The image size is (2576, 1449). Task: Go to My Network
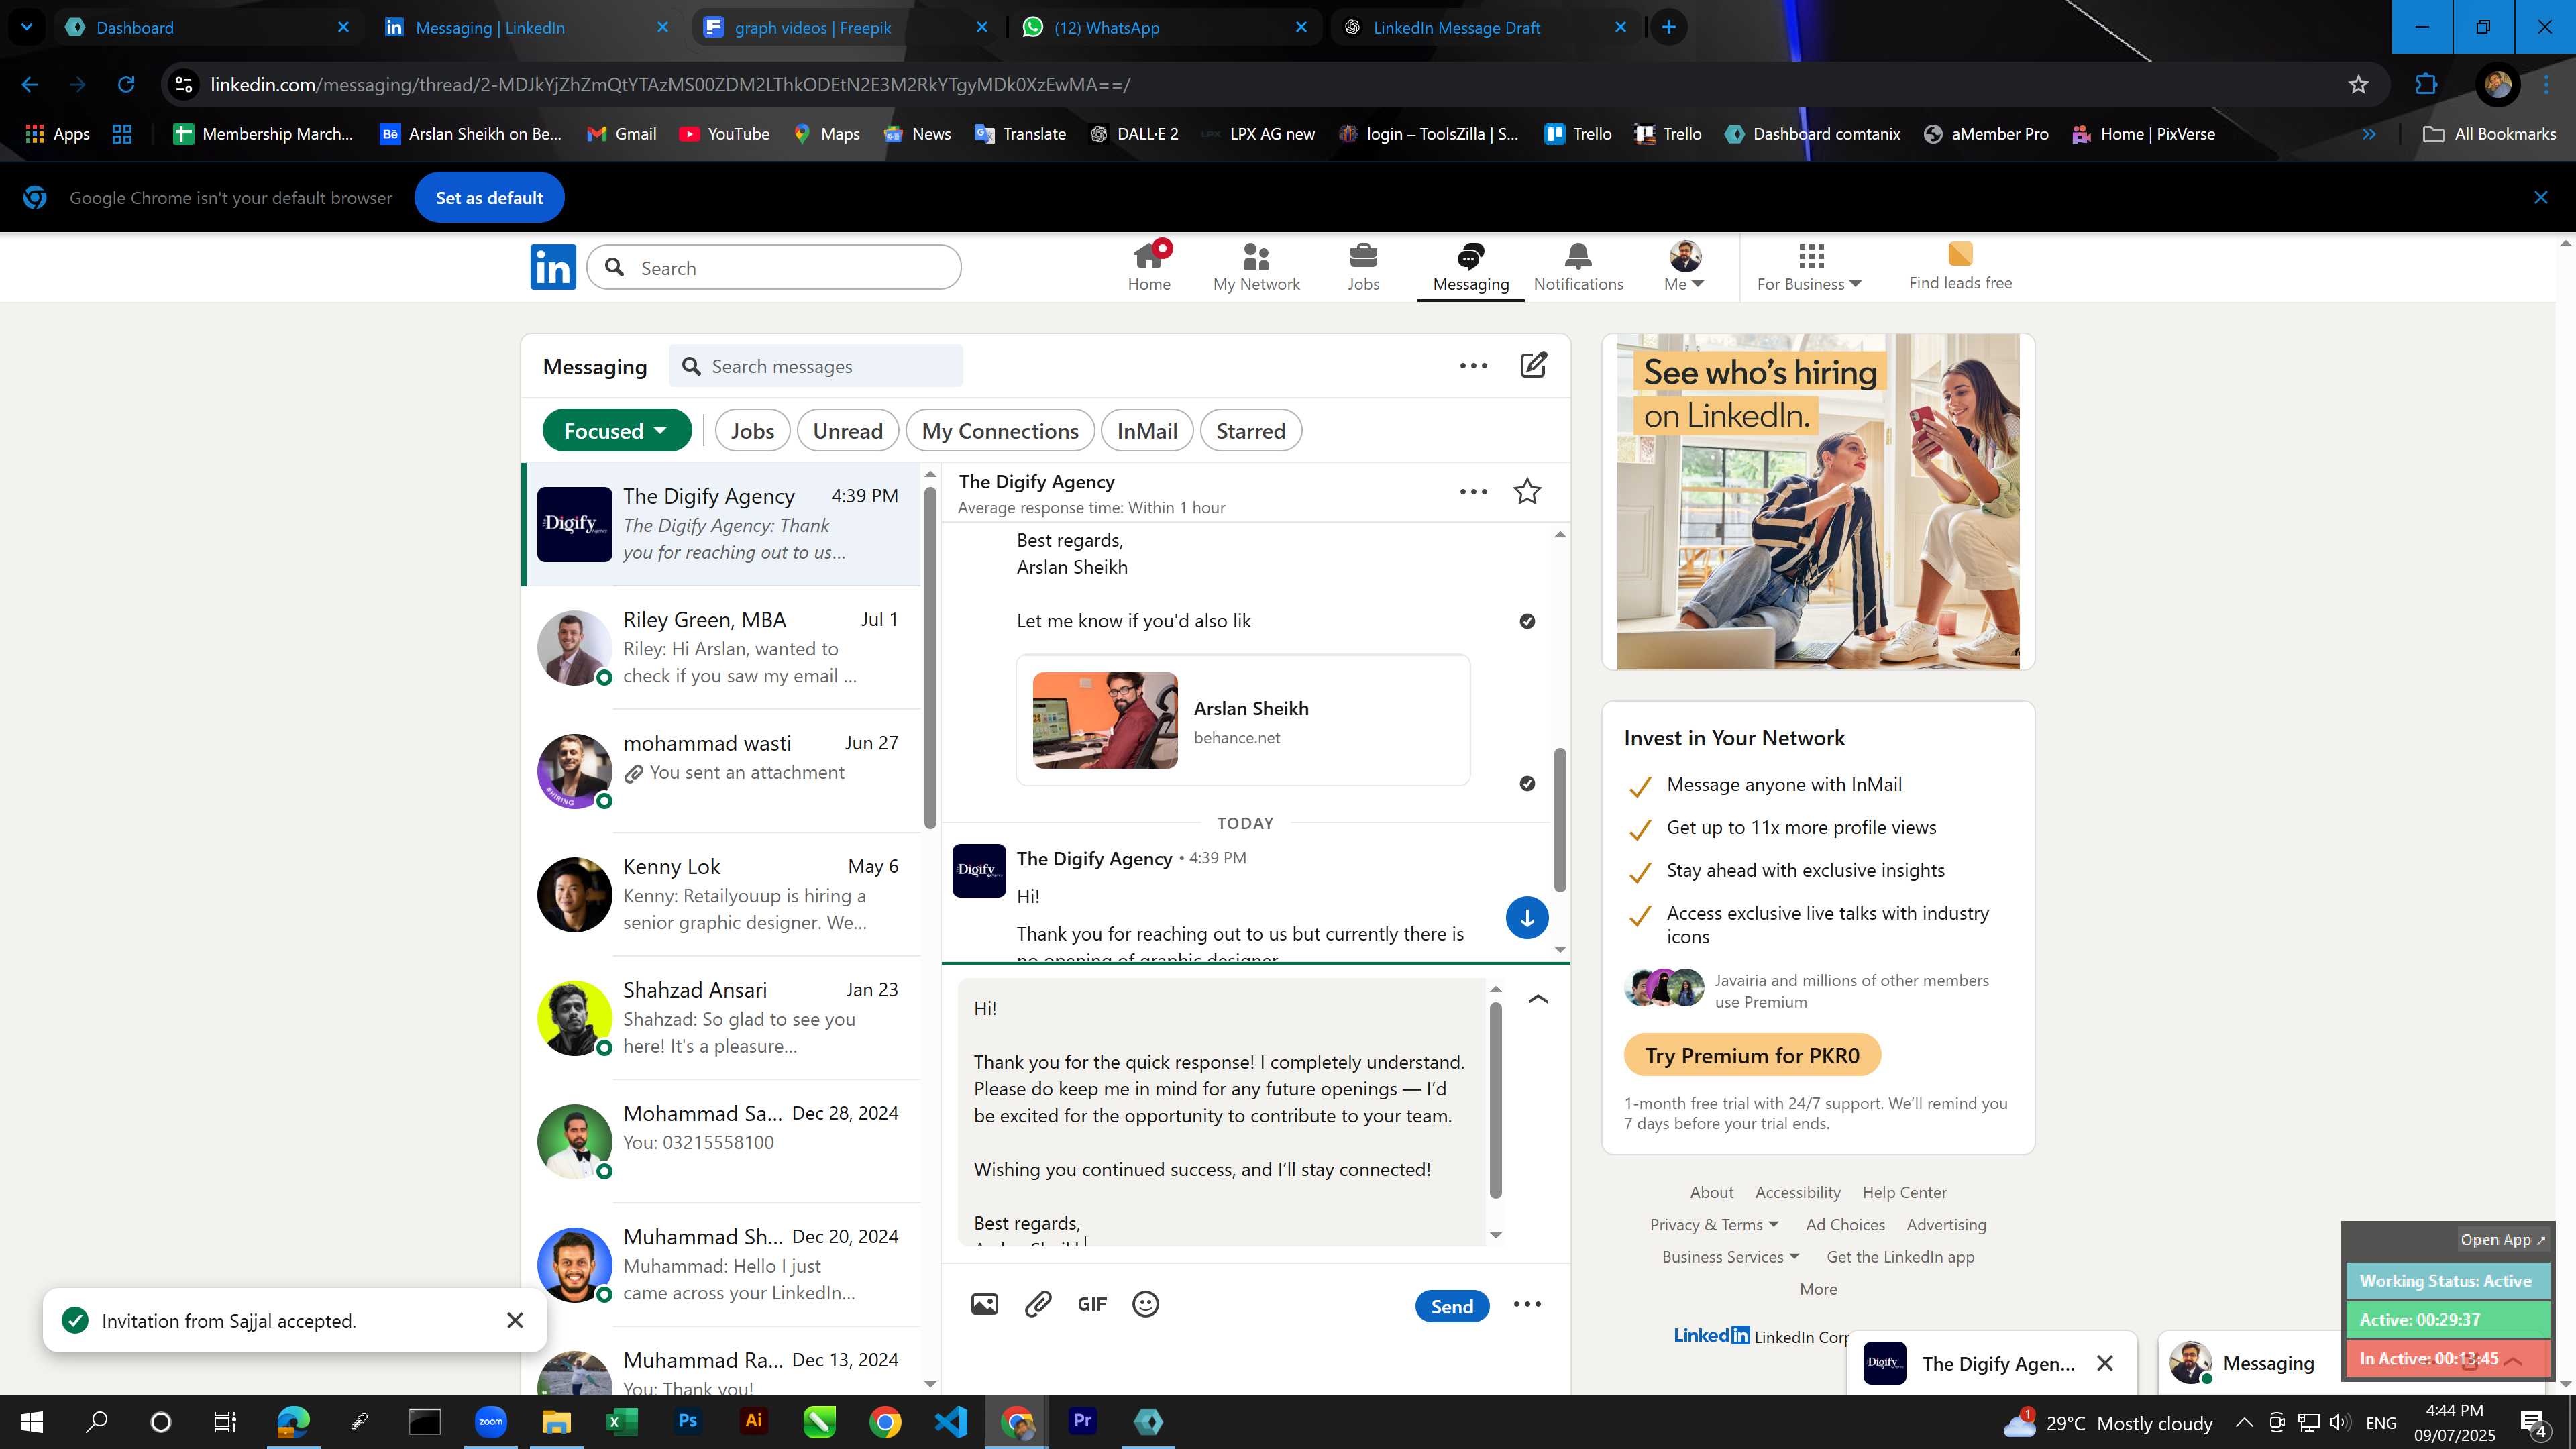pyautogui.click(x=1256, y=267)
